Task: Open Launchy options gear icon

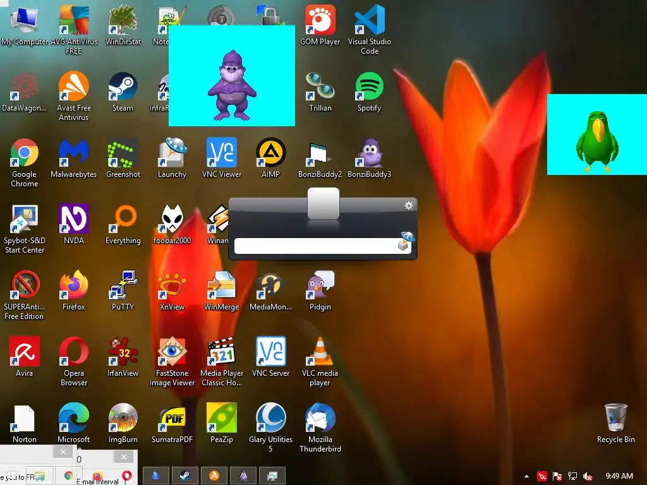Action: click(409, 205)
